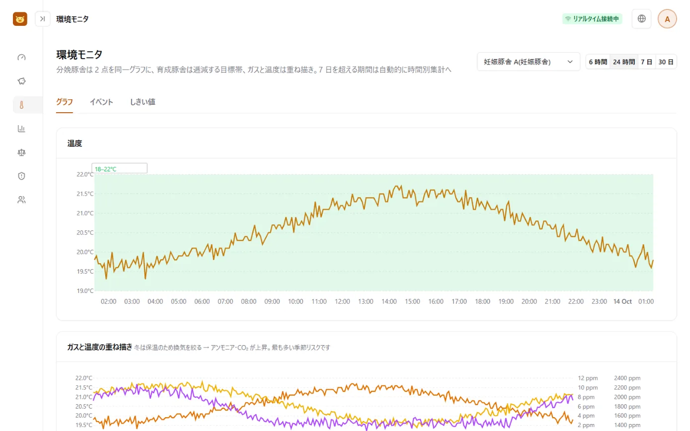Viewport: 690px width, 431px height.
Task: Click the 温度 chart title
Action: (x=75, y=143)
